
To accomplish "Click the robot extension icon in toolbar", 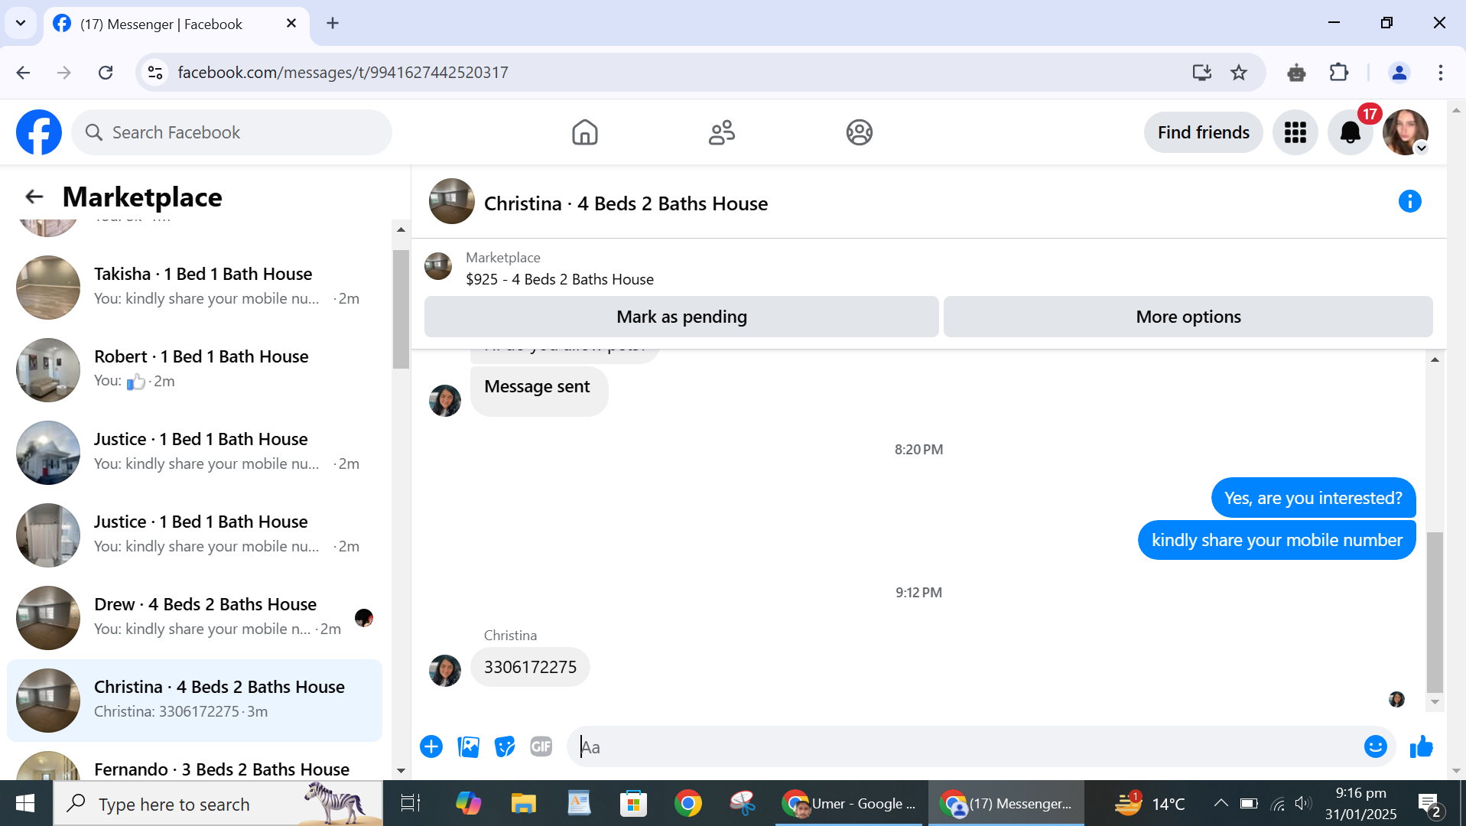I will coord(1297,73).
